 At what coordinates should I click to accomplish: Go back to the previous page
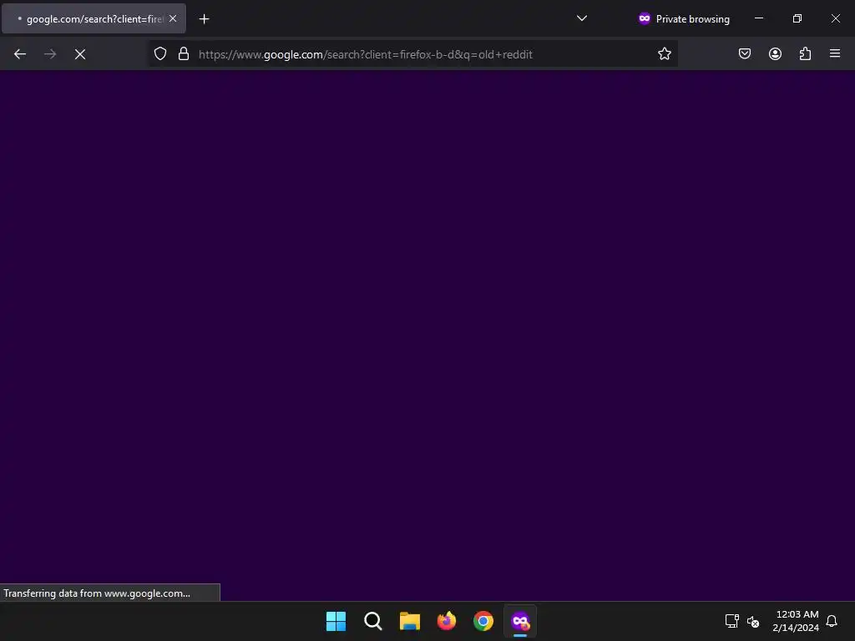click(x=20, y=54)
